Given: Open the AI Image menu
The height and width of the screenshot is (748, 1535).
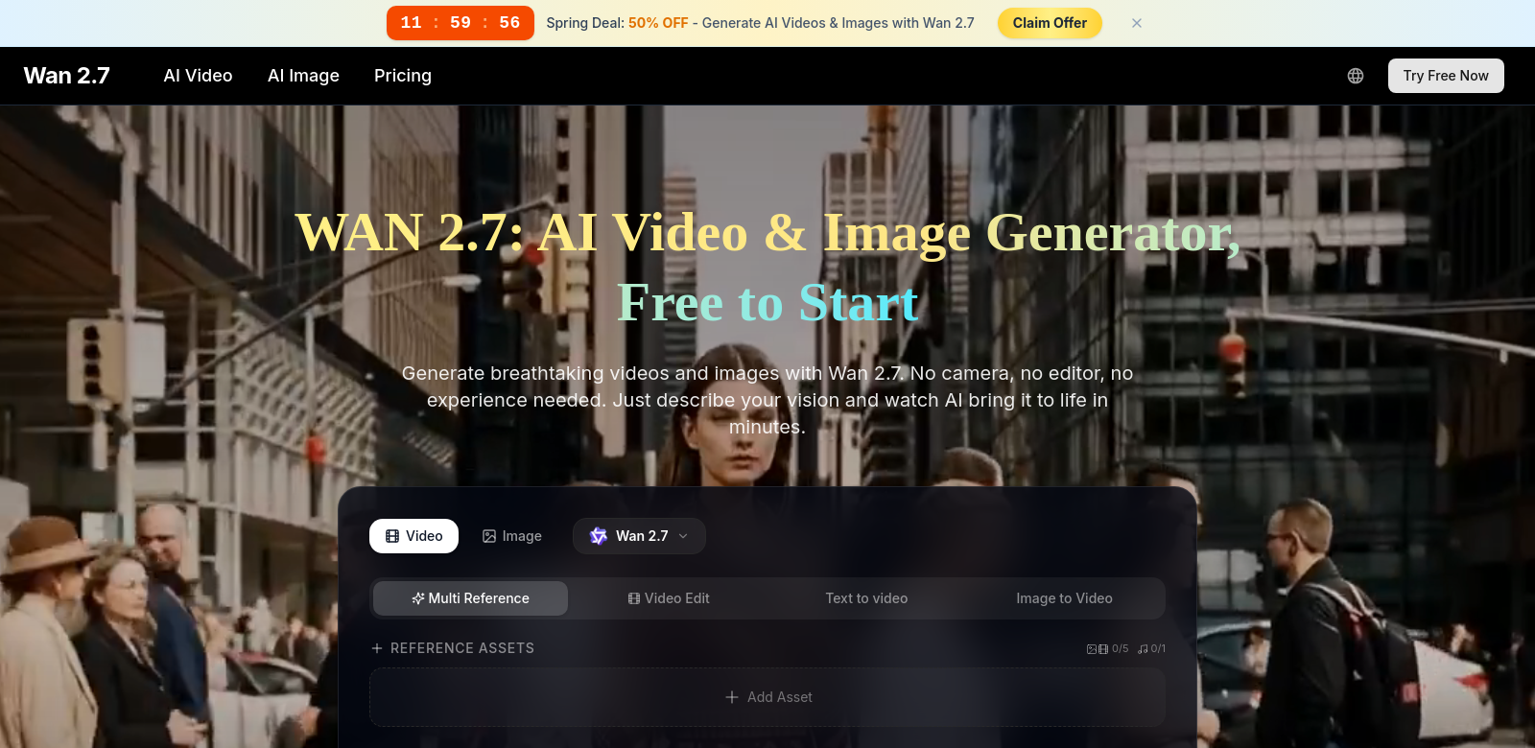Looking at the screenshot, I should tap(303, 76).
